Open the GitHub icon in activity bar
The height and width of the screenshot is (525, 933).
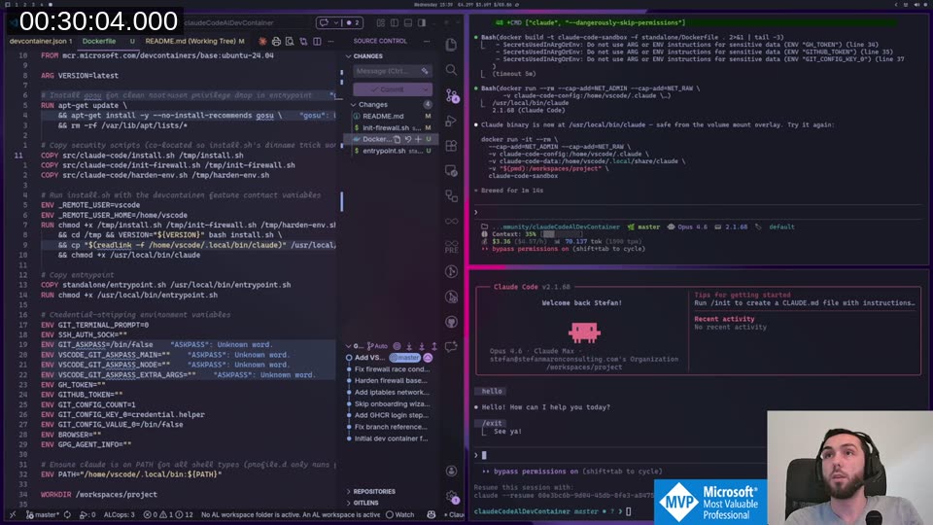tap(452, 322)
